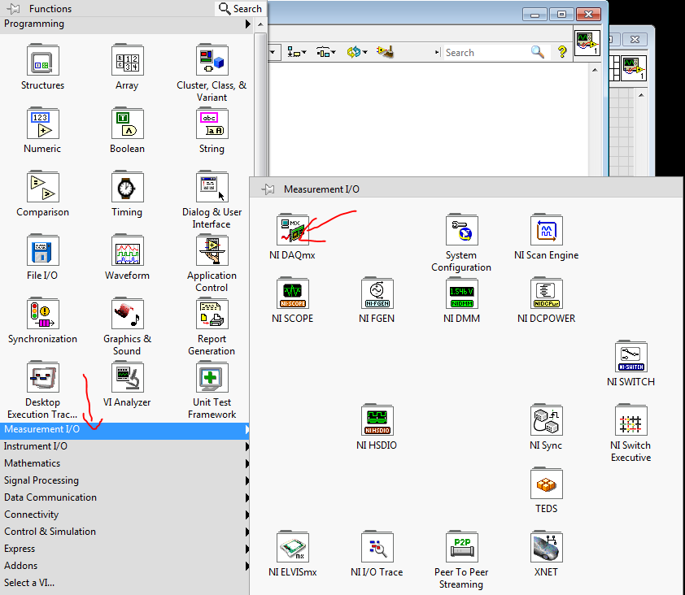Expand the Mathematics category

click(x=124, y=463)
